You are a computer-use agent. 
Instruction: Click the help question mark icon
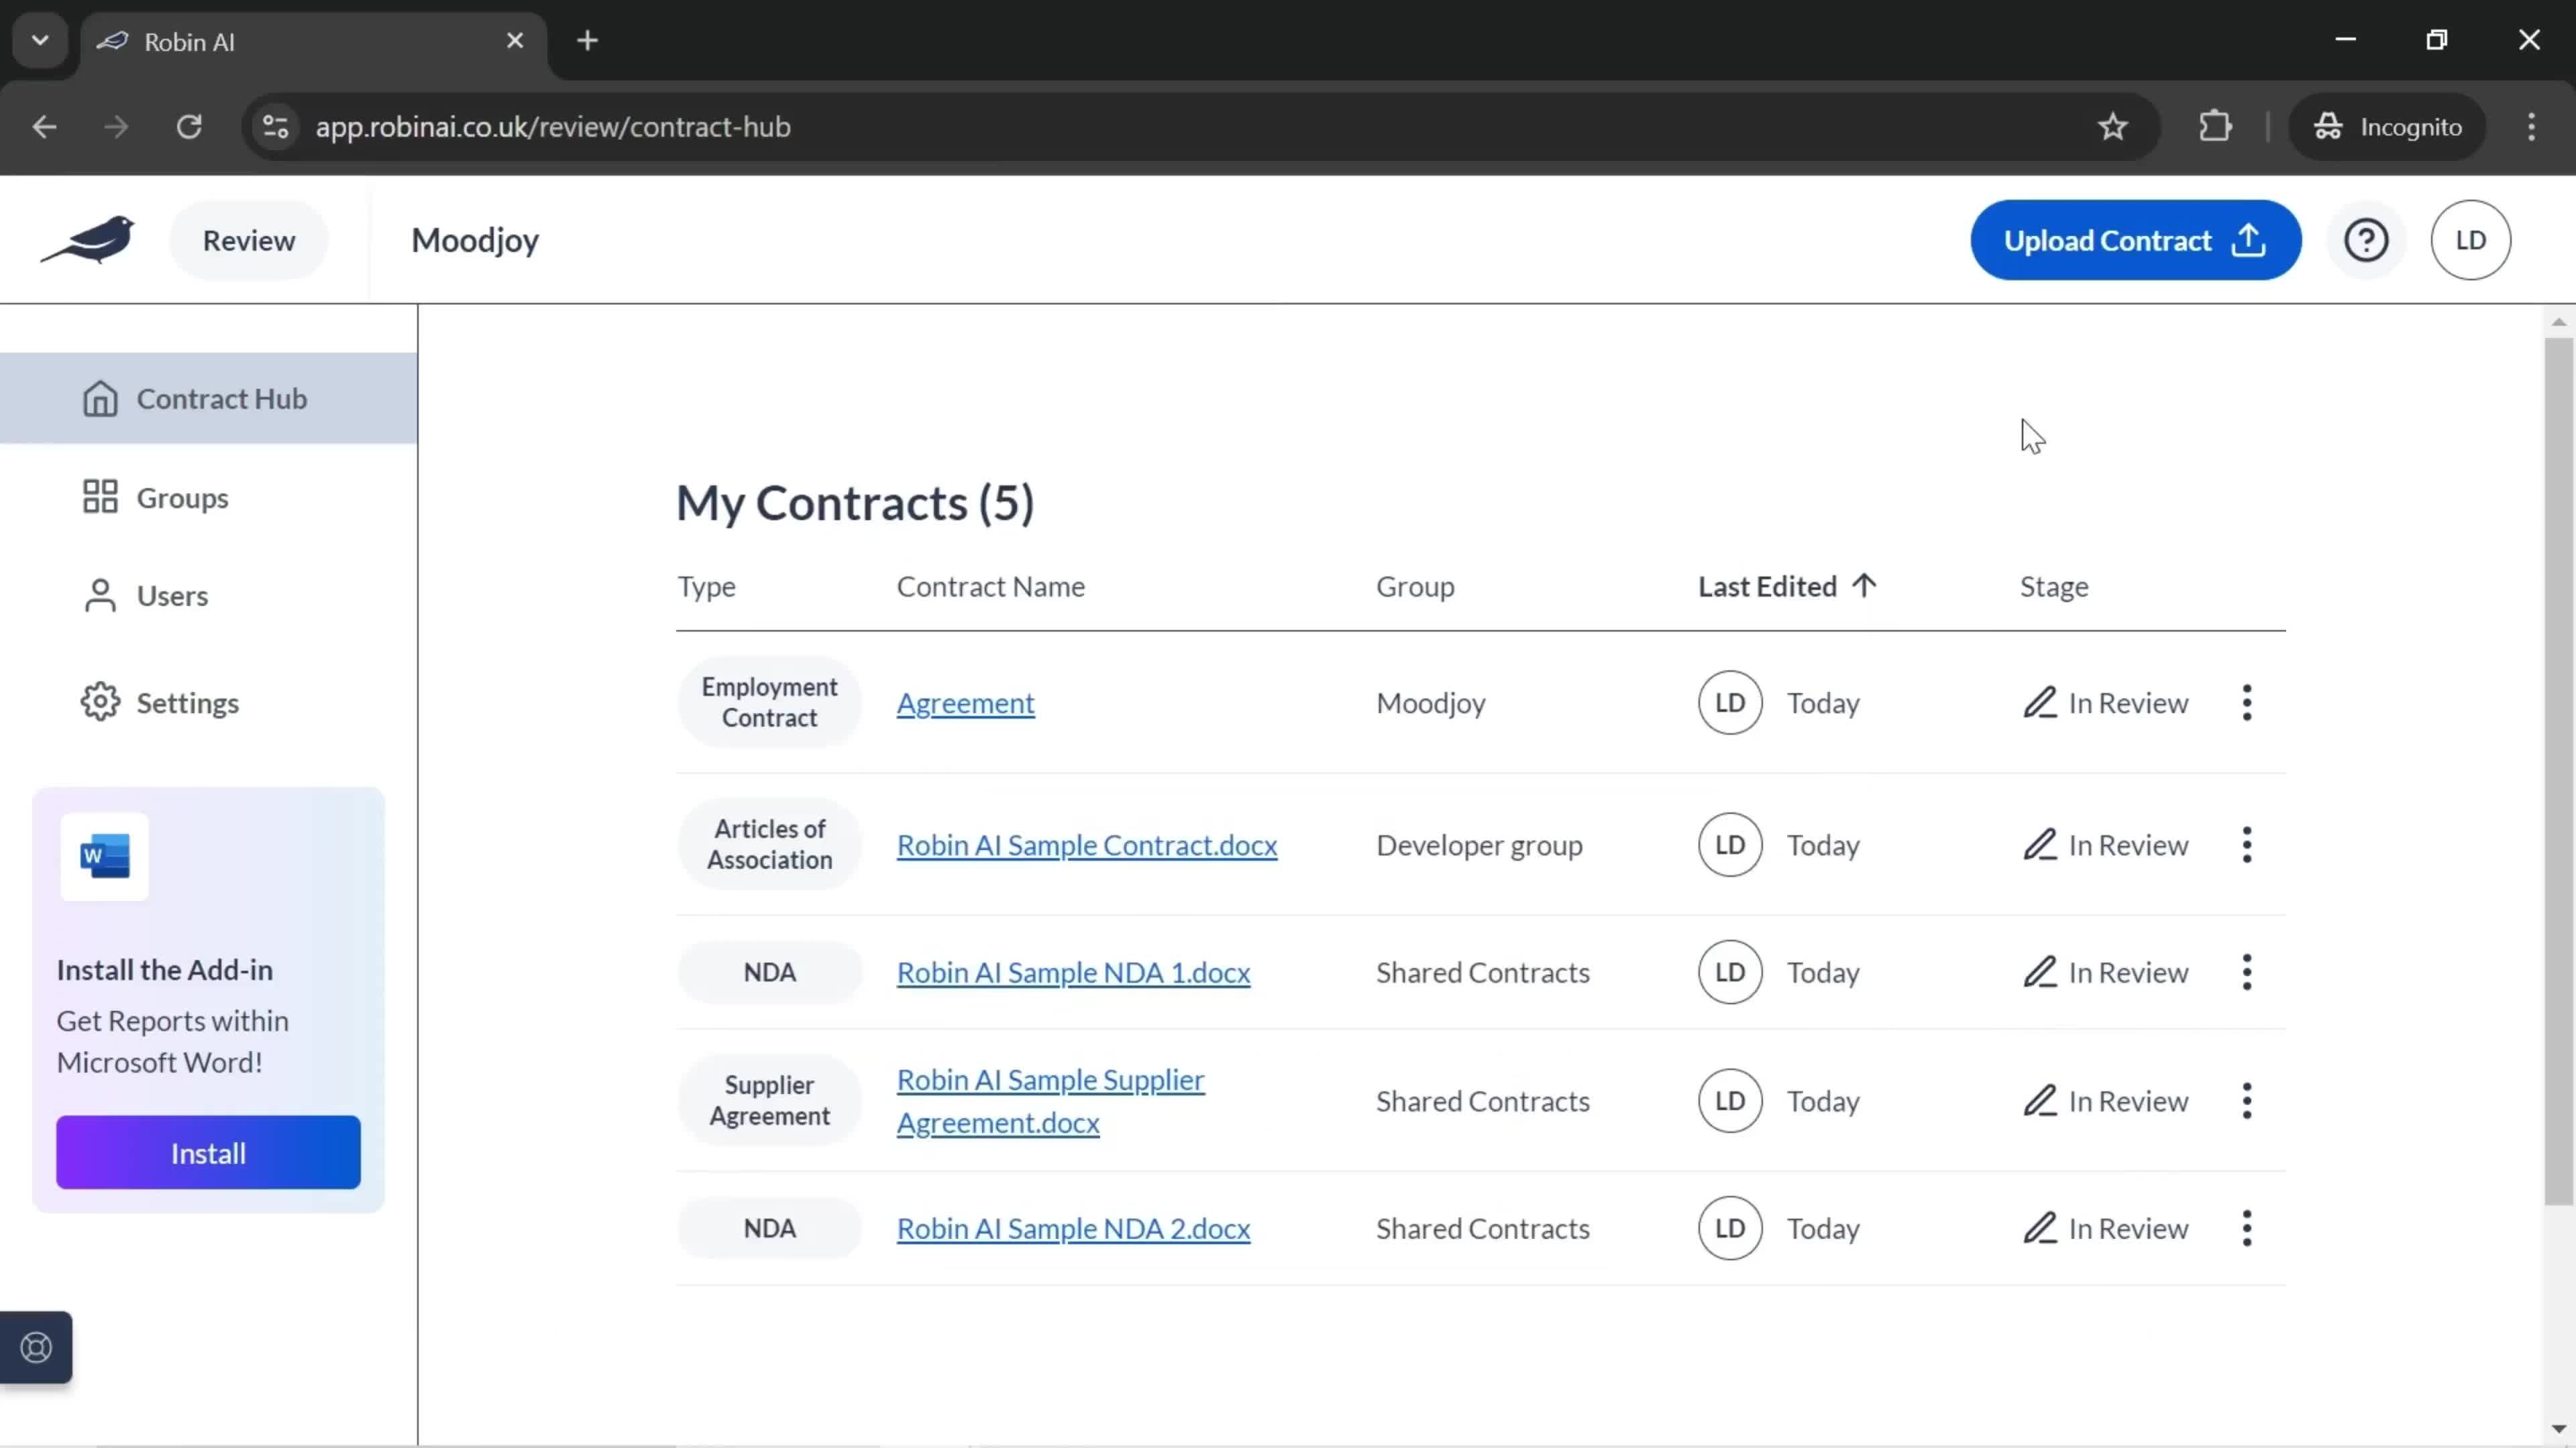click(2369, 239)
